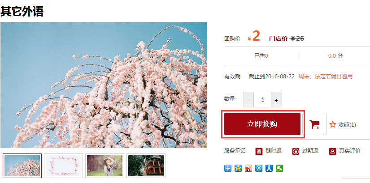The image size is (370, 183).
Task: Add item to shopping cart icon
Action: point(314,124)
